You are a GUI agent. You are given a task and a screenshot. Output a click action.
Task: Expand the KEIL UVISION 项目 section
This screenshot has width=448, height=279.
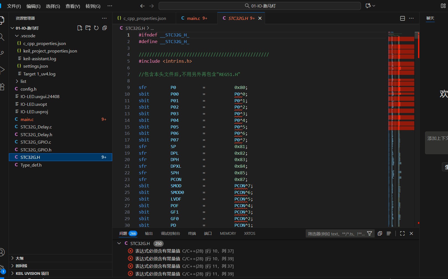click(x=32, y=273)
